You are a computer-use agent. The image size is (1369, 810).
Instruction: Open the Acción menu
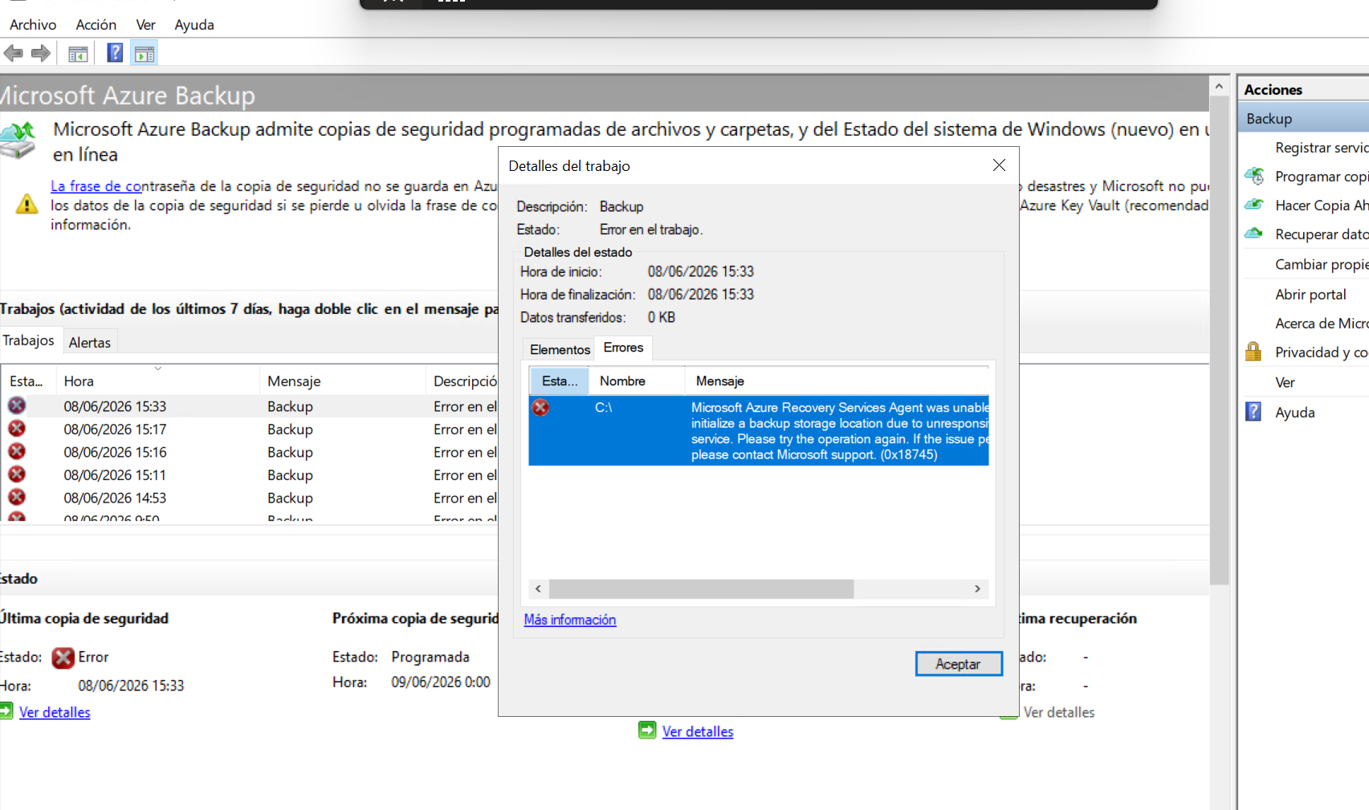[x=96, y=25]
